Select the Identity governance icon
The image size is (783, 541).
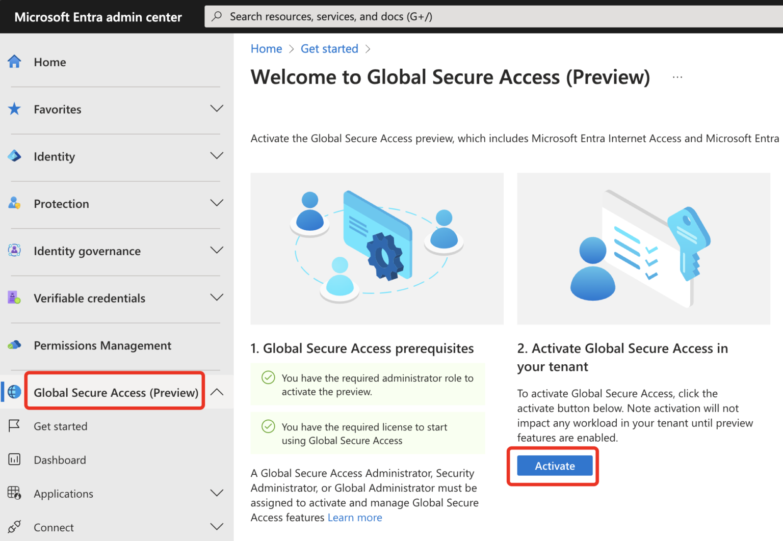14,250
